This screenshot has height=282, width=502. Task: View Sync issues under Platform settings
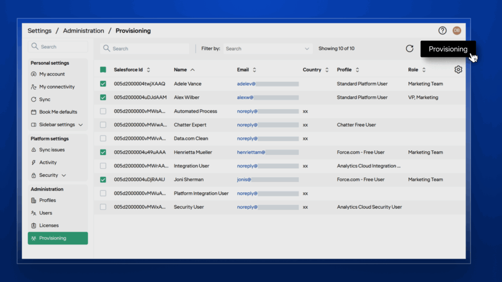[50, 150]
